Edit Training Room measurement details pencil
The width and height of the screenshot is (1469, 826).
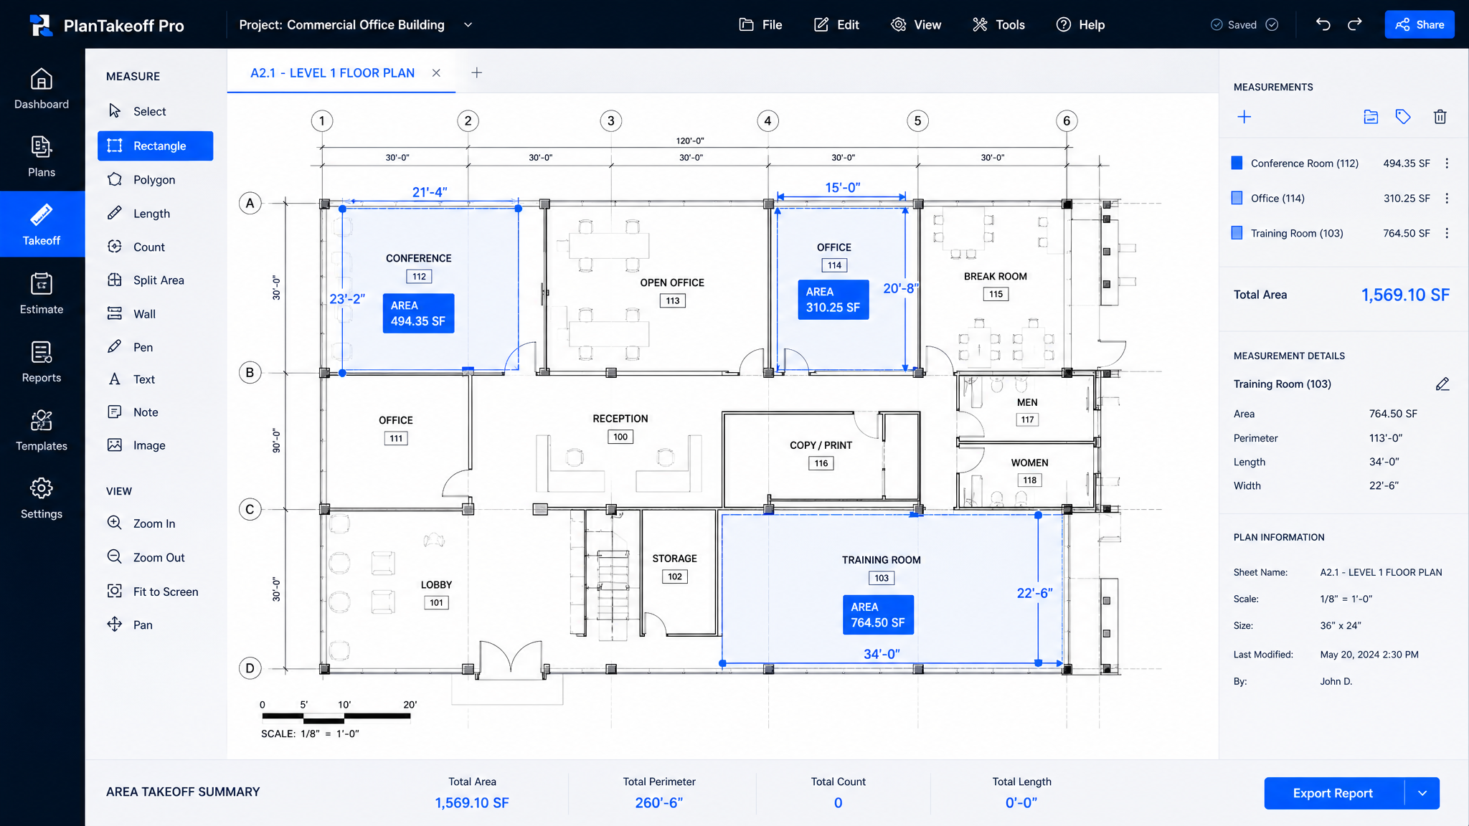(1442, 384)
